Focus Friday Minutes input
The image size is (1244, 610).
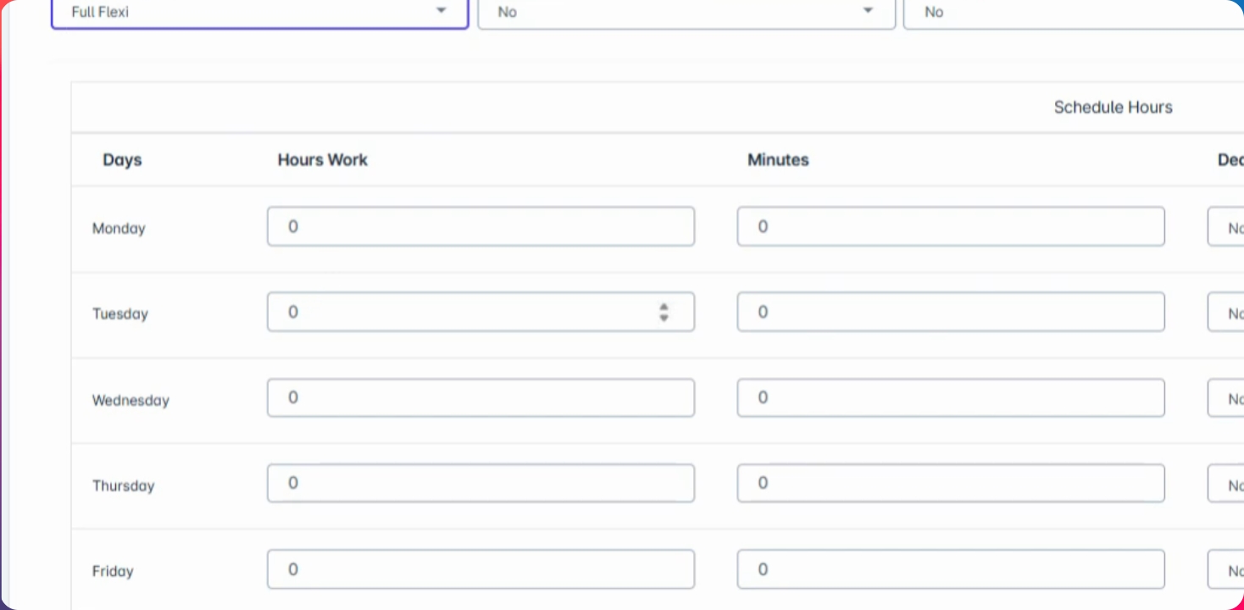pyautogui.click(x=950, y=569)
